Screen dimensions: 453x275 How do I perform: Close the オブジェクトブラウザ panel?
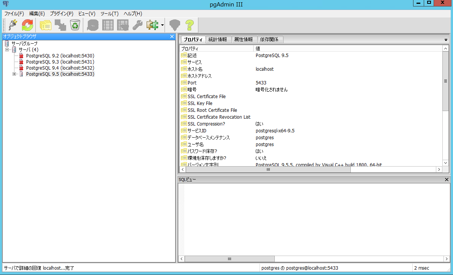point(172,37)
